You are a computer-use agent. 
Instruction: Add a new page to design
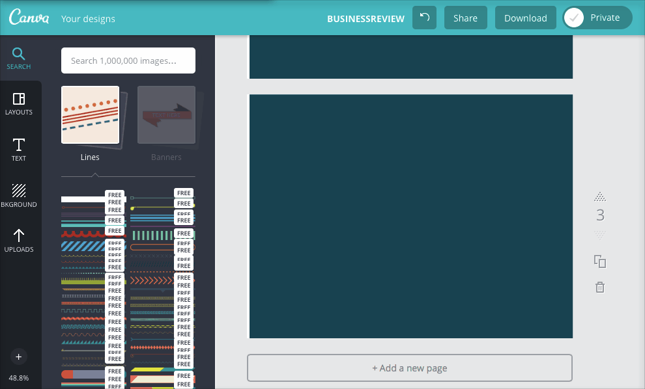click(x=409, y=368)
